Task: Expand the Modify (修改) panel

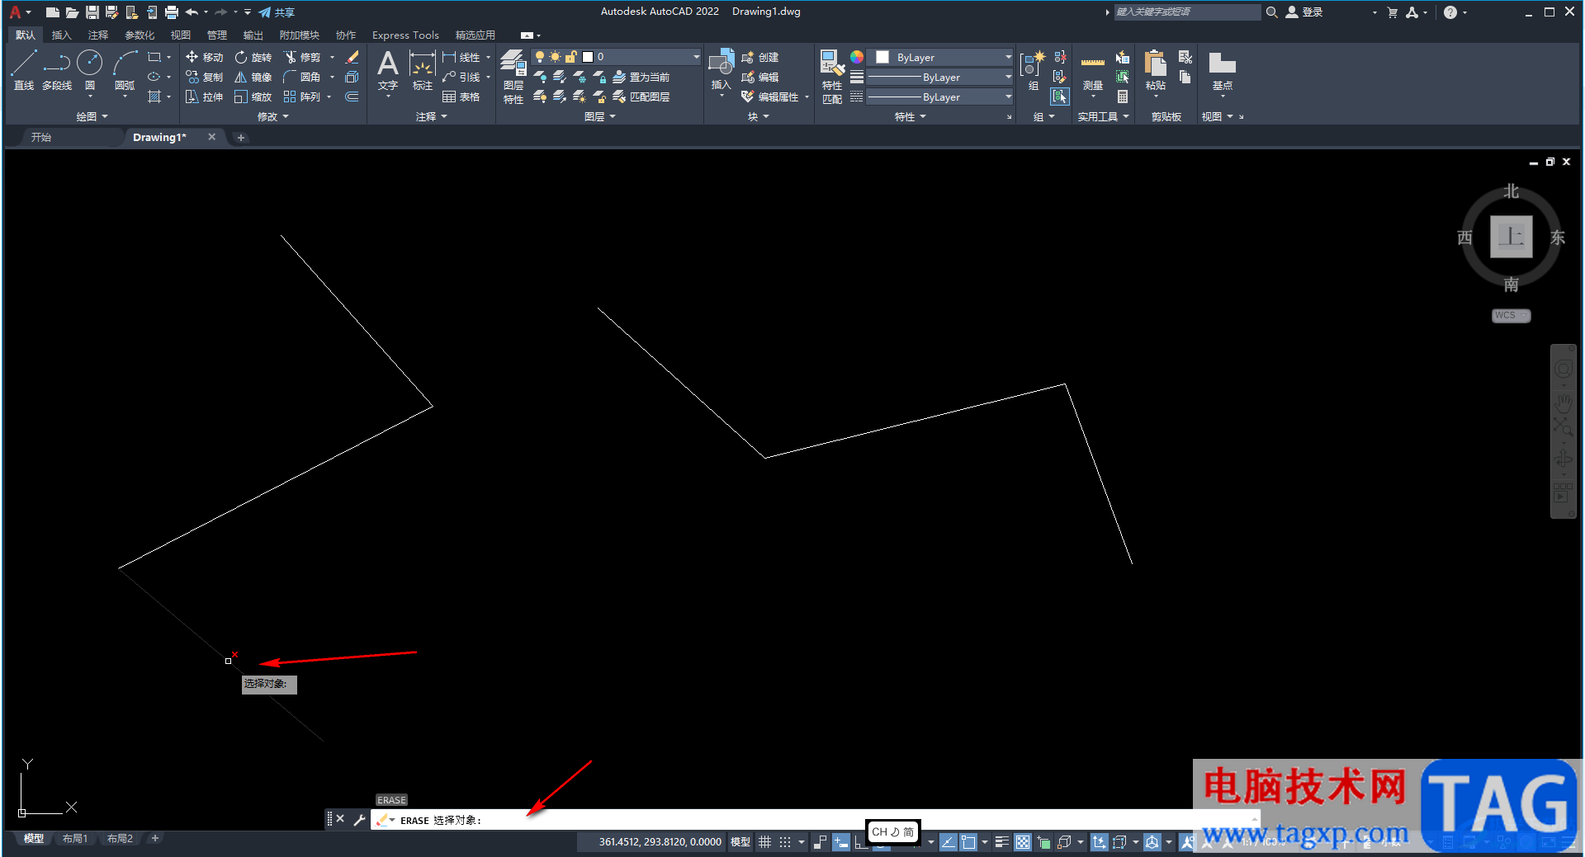Action: coord(272,117)
